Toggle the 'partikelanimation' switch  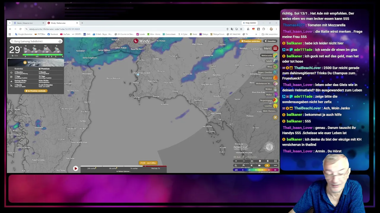(243, 157)
